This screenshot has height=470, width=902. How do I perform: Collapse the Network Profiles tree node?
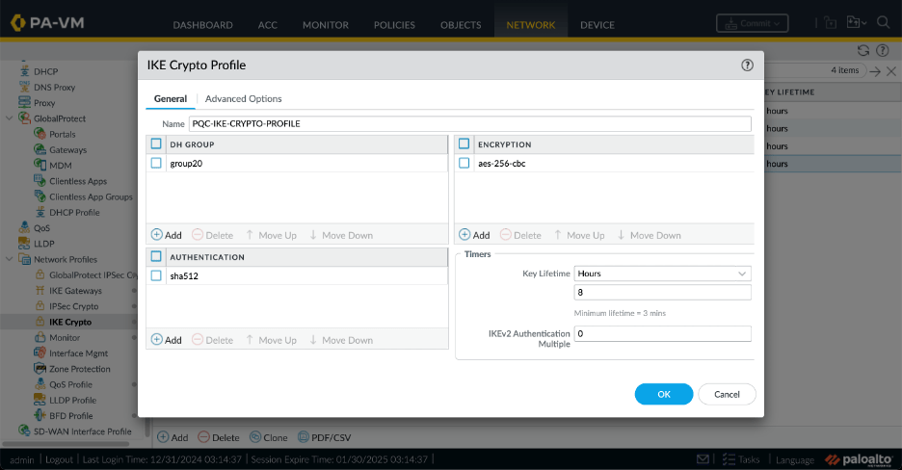pos(11,259)
